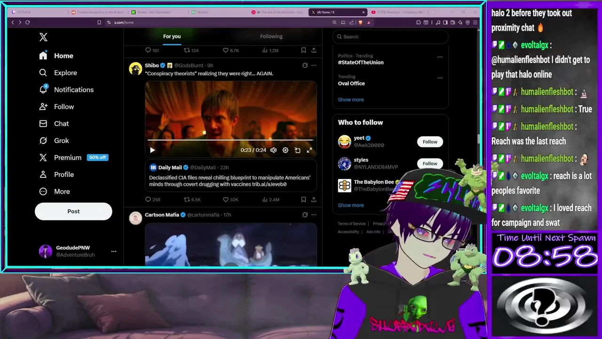Open the More sidebar menu
602x339 pixels.
55,191
